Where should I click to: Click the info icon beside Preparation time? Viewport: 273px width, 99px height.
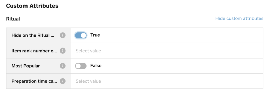point(63,81)
